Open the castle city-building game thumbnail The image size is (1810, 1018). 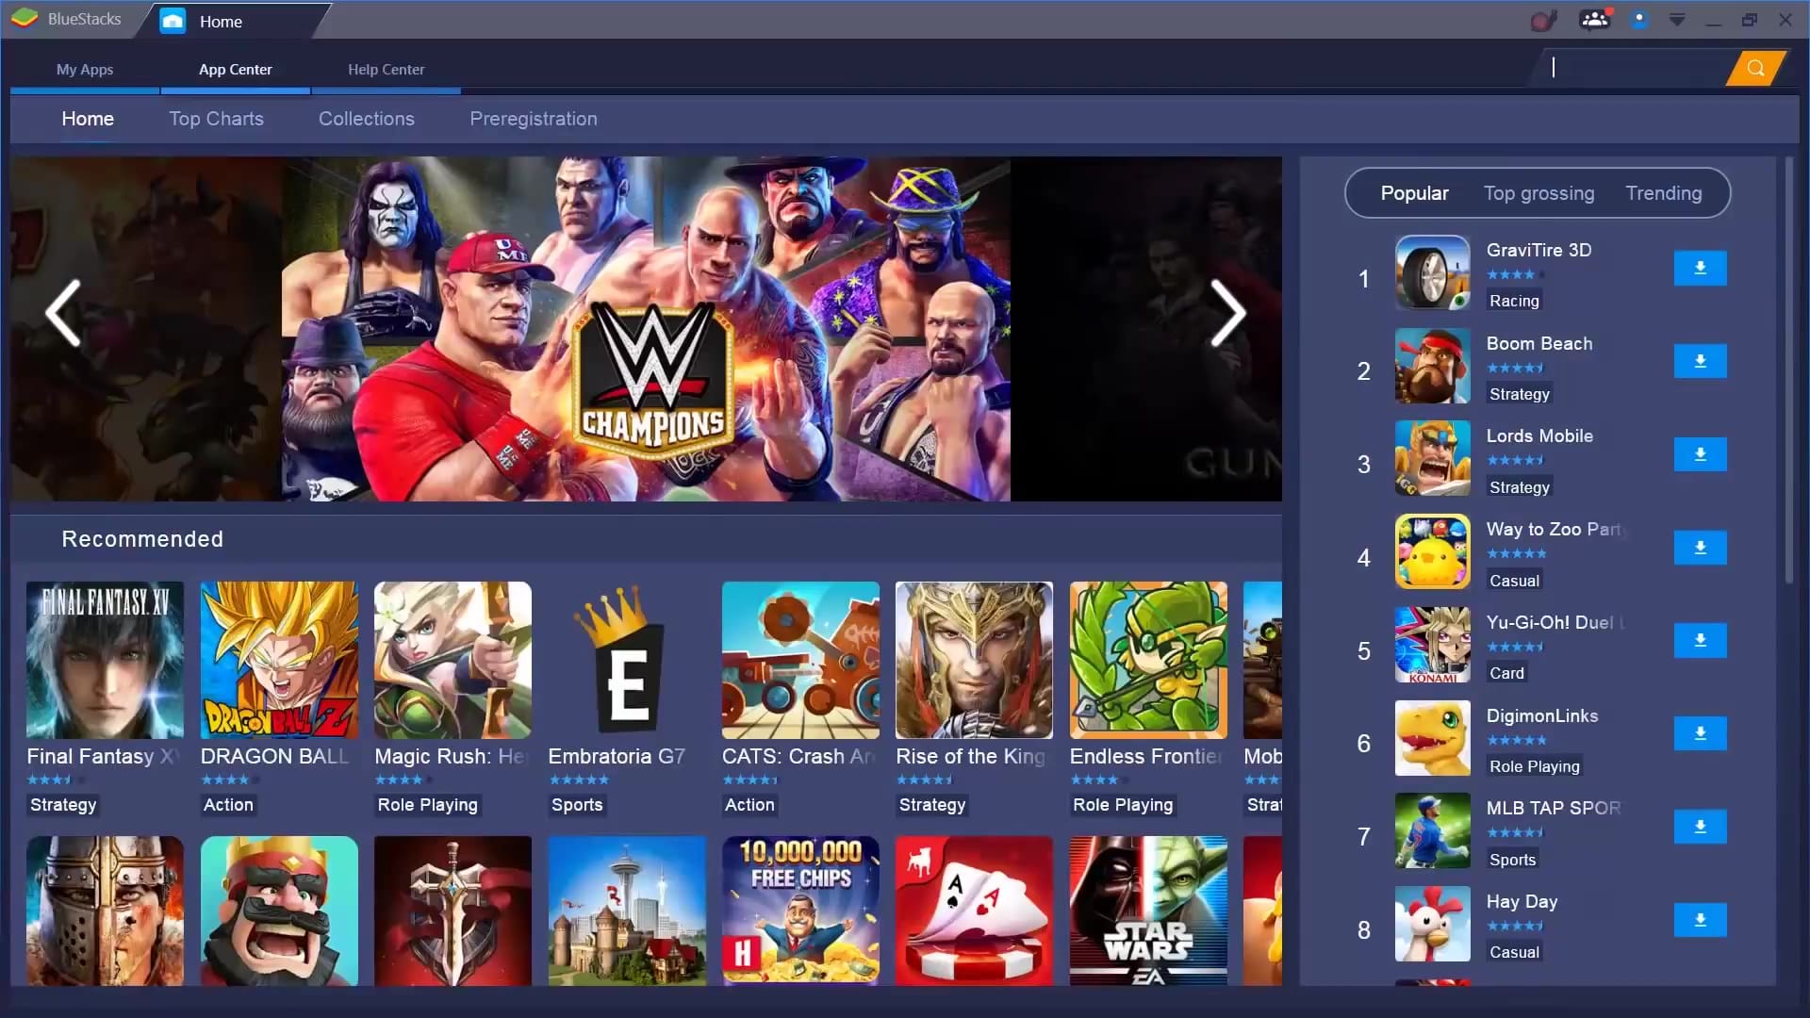[x=627, y=911]
